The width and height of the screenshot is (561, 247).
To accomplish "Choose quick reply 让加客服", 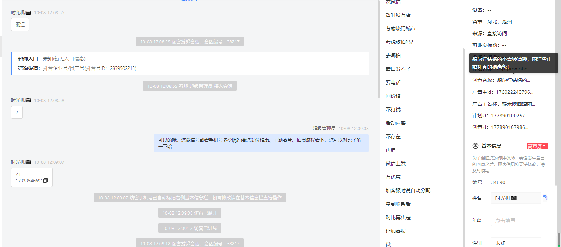I will [x=396, y=231].
